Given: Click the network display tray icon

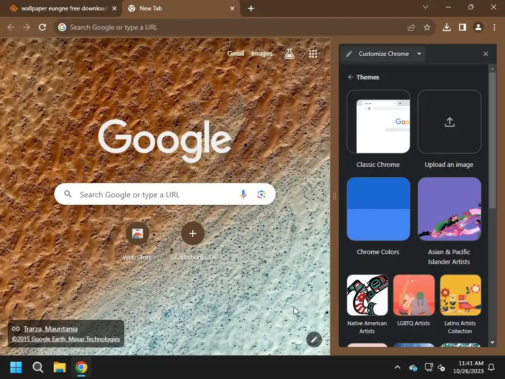Looking at the screenshot, I should (x=429, y=367).
